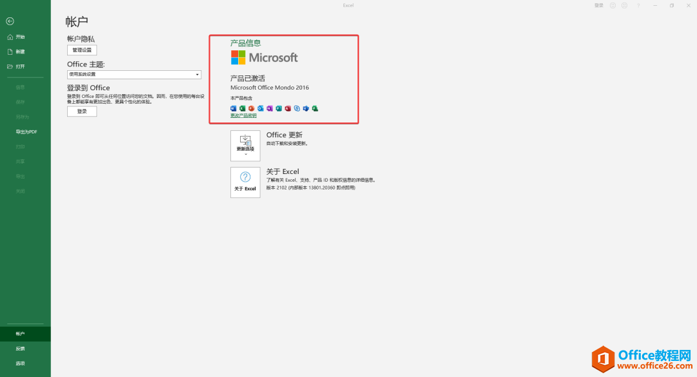Click the Outlook icon in product row

pos(260,108)
